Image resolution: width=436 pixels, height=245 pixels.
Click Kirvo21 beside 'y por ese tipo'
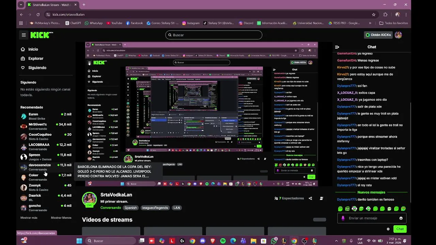(x=343, y=67)
